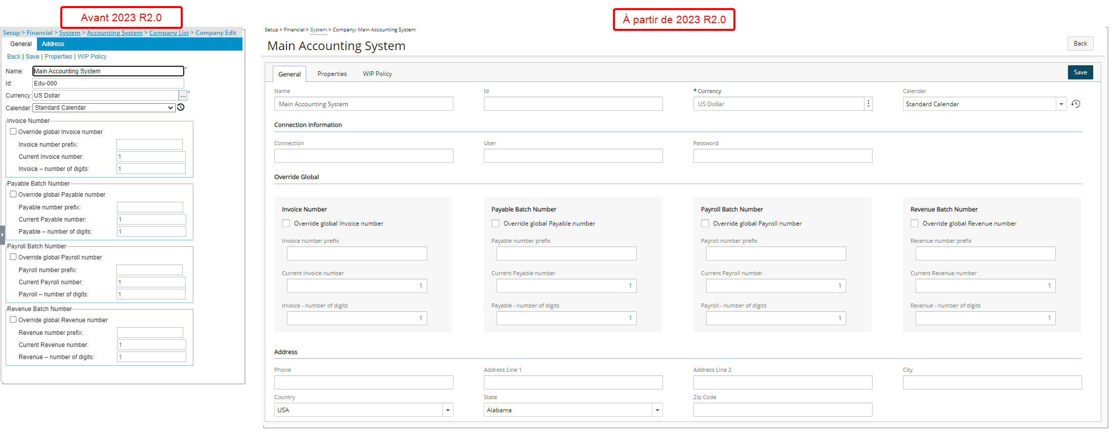This screenshot has height=434, width=1114.
Task: Click the Id field in new layout
Action: pyautogui.click(x=573, y=104)
